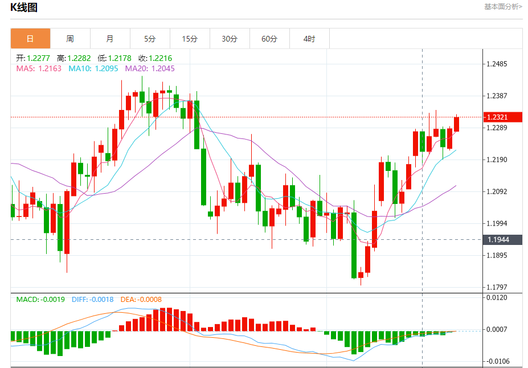The image size is (528, 368).
Task: Click the 1.1895 price axis label
Action: point(497,256)
